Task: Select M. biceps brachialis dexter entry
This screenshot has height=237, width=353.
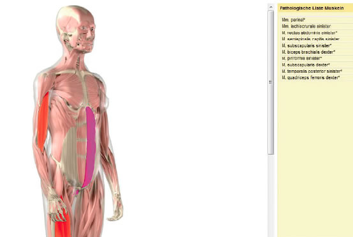Action: (308, 52)
